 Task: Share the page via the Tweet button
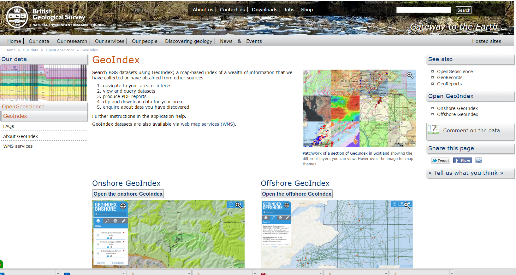point(440,161)
